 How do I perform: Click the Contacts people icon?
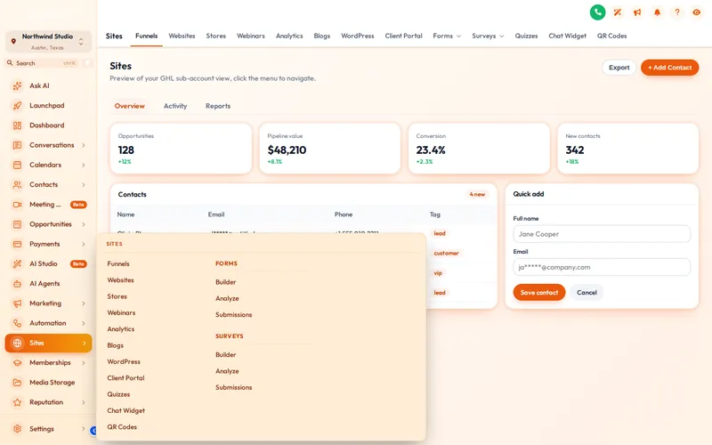point(17,185)
